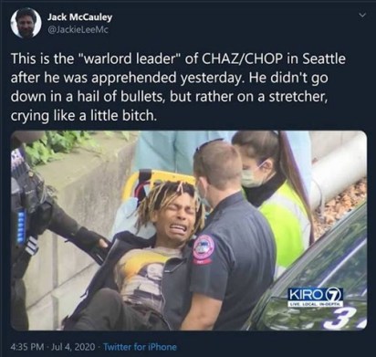Open the tweet options chevron menu
Screen dimensions: 376x357
tap(361, 15)
